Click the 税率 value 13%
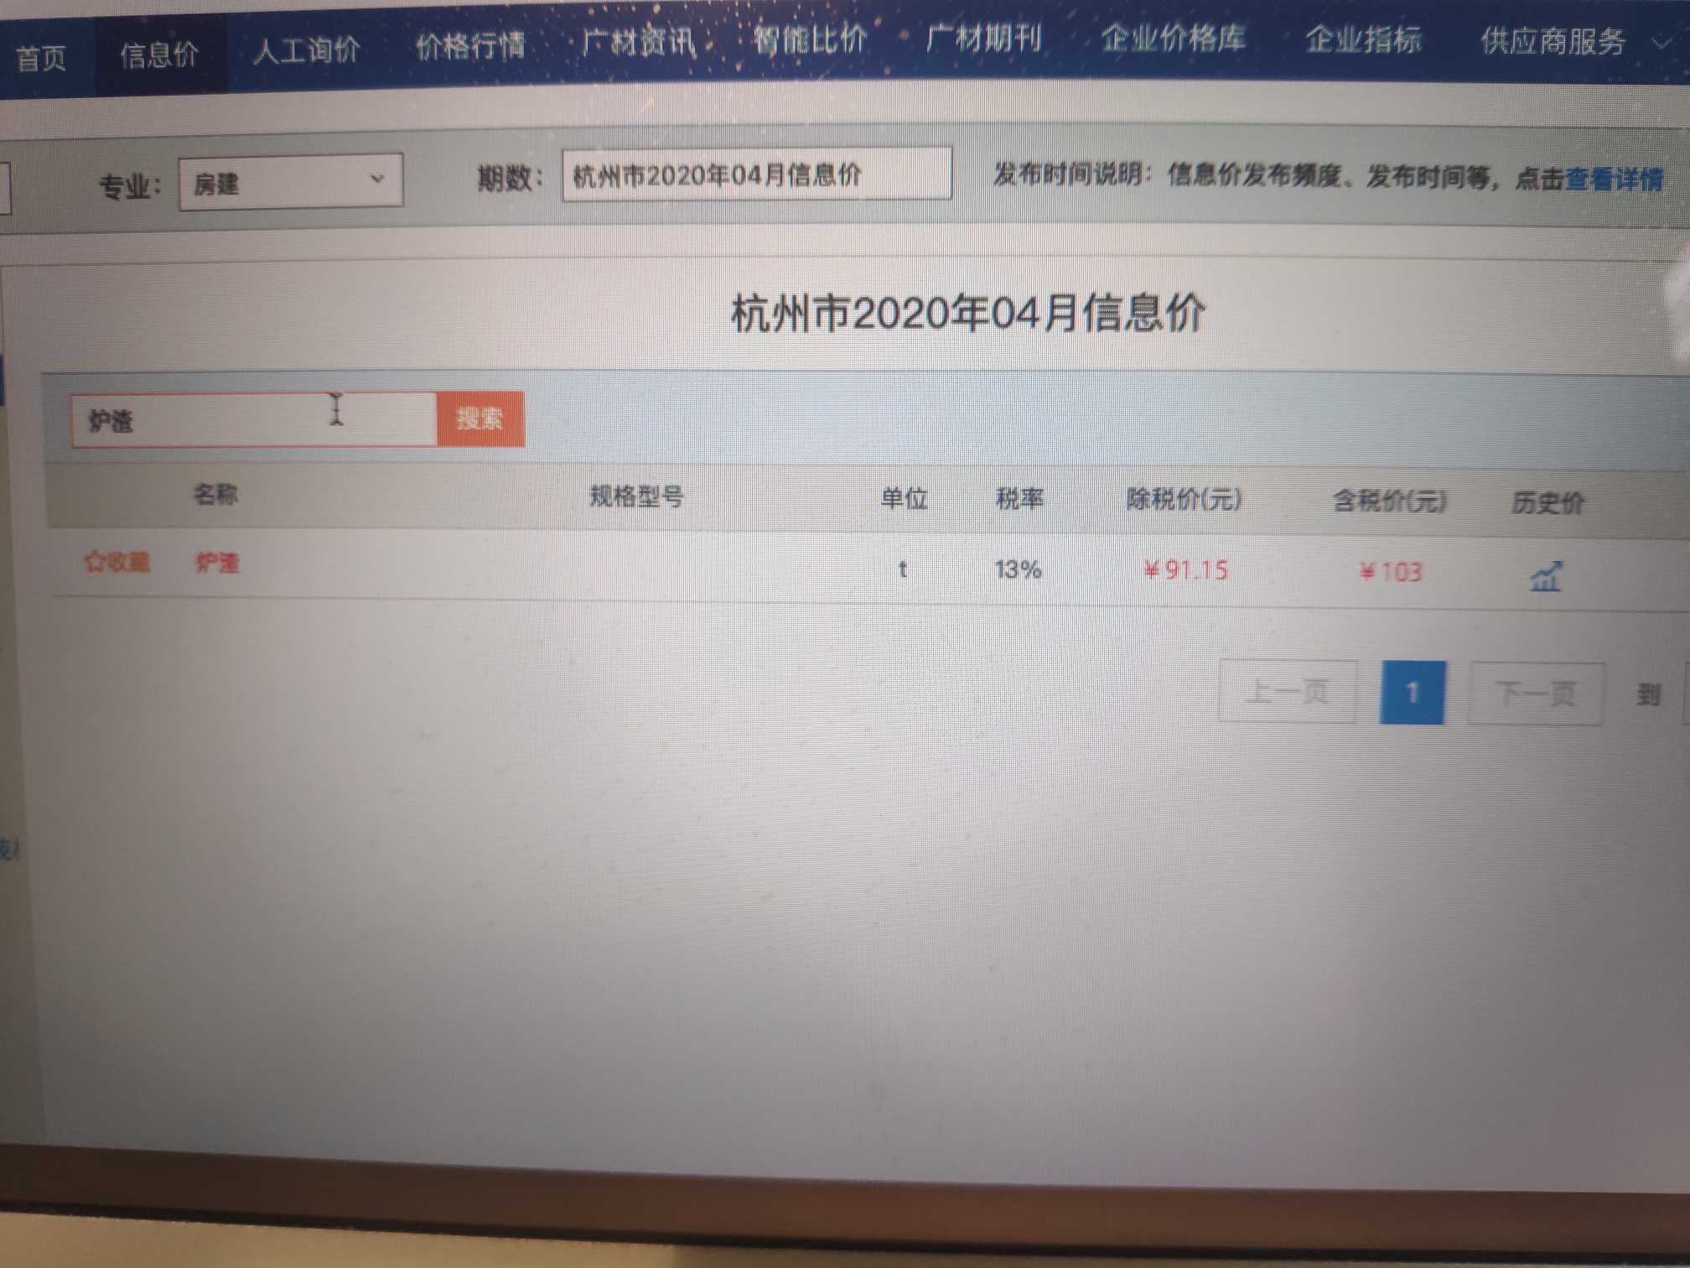 [x=1018, y=569]
